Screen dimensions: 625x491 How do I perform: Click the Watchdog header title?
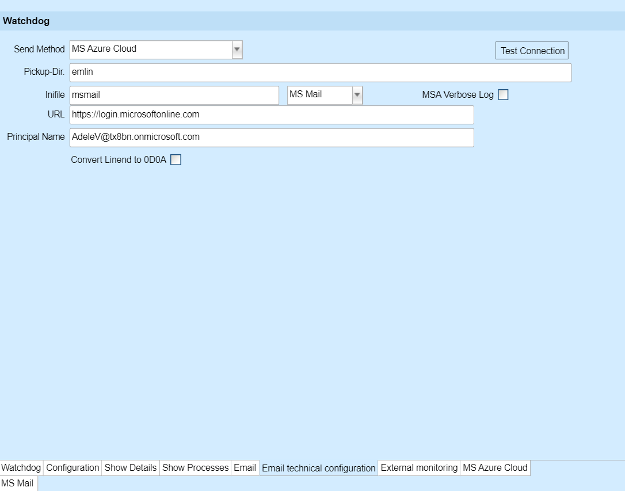(26, 21)
